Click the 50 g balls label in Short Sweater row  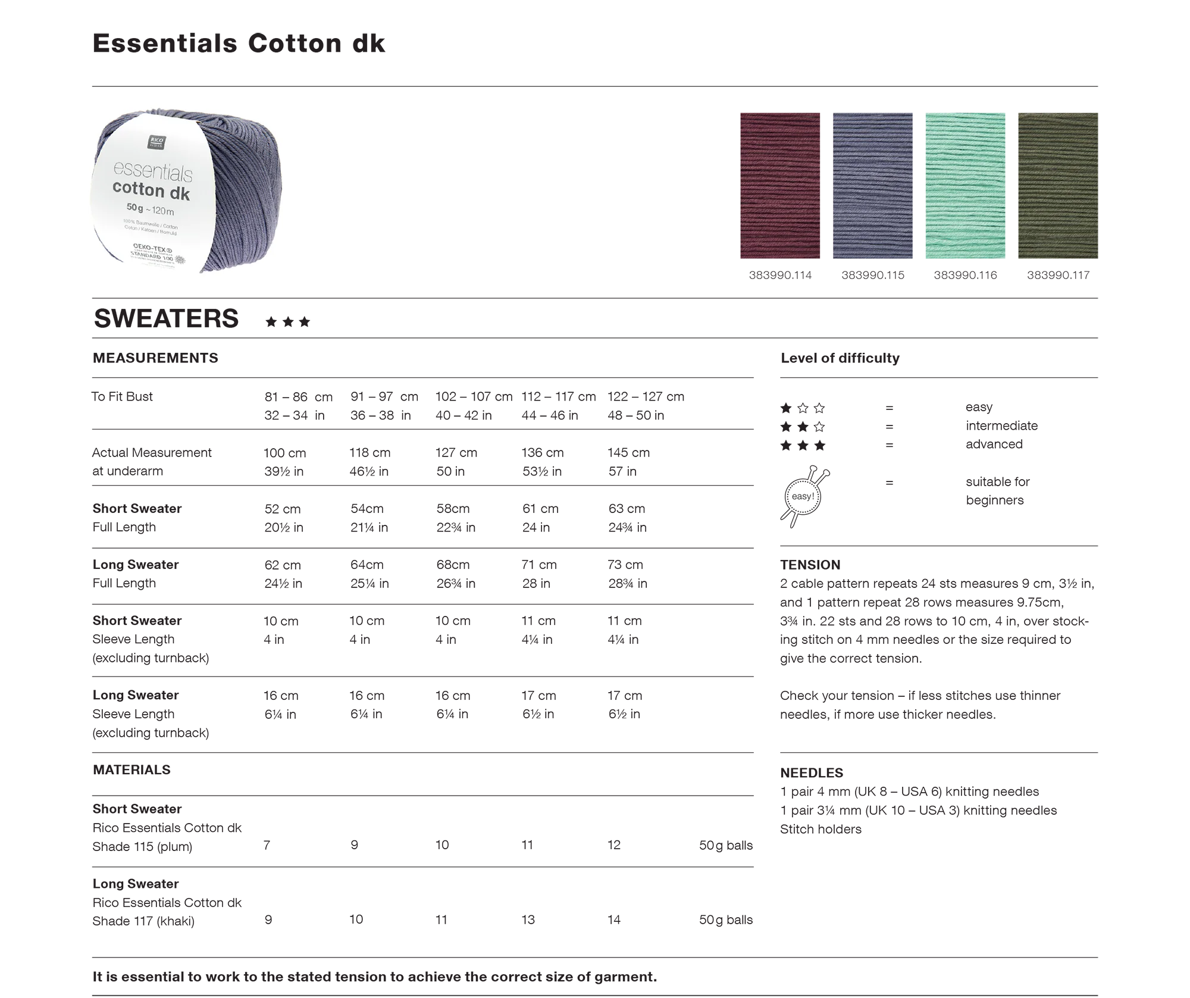point(726,845)
